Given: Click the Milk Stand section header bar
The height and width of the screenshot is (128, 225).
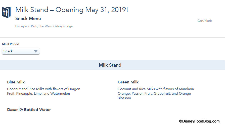Looking at the screenshot, I should [110, 65].
